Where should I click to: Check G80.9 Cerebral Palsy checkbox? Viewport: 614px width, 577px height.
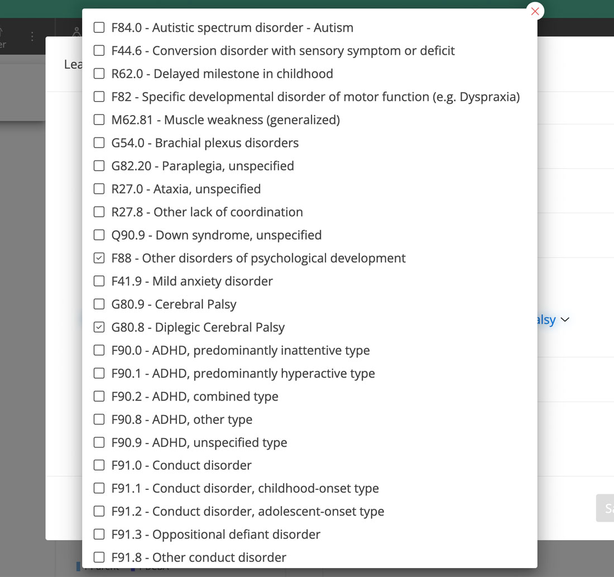99,304
